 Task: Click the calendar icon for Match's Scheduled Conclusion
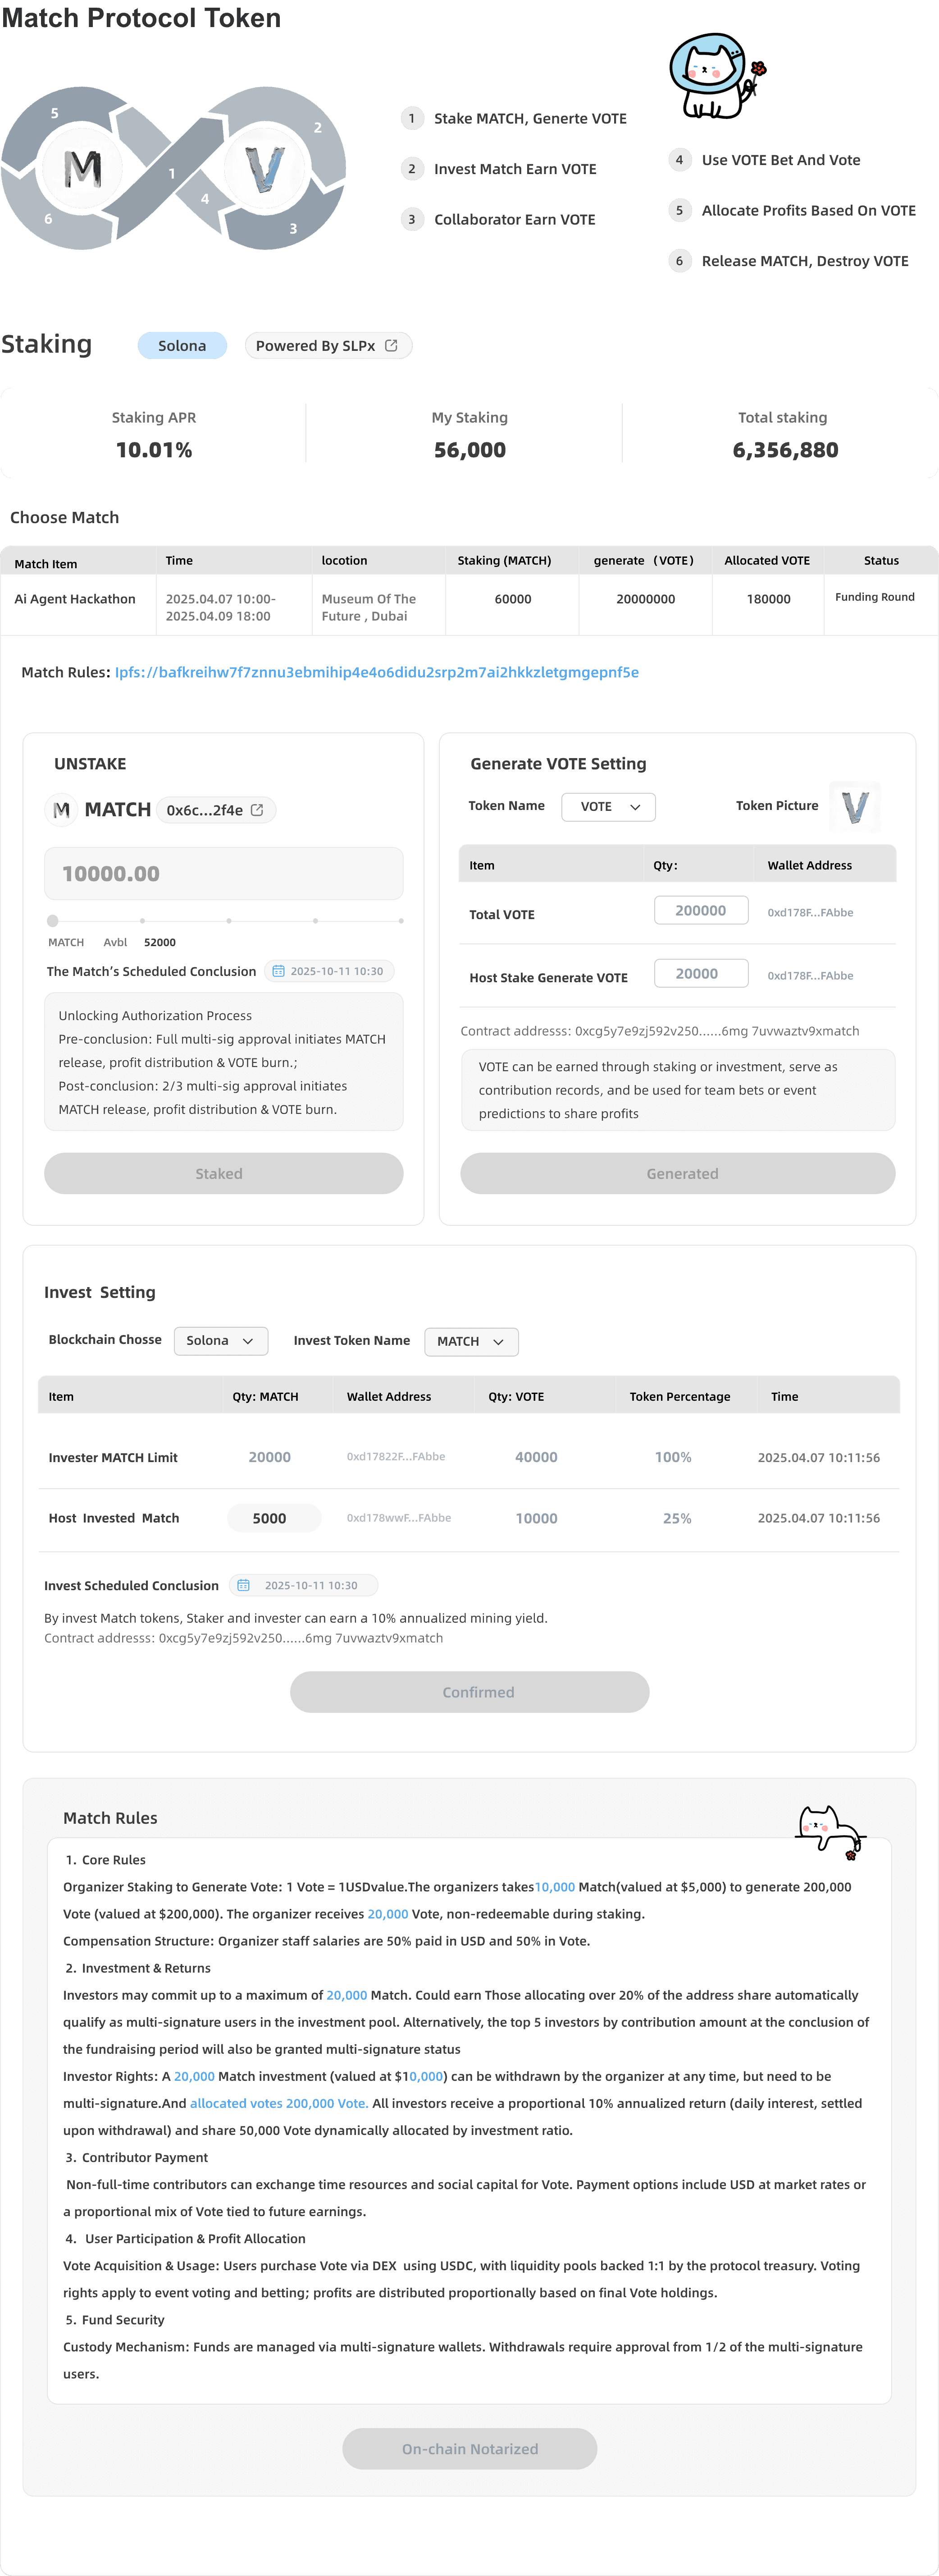pos(279,971)
